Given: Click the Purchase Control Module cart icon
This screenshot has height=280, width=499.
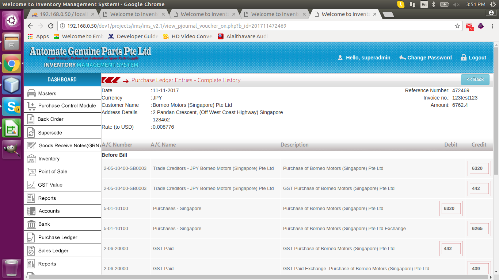Looking at the screenshot, I should click(x=31, y=106).
